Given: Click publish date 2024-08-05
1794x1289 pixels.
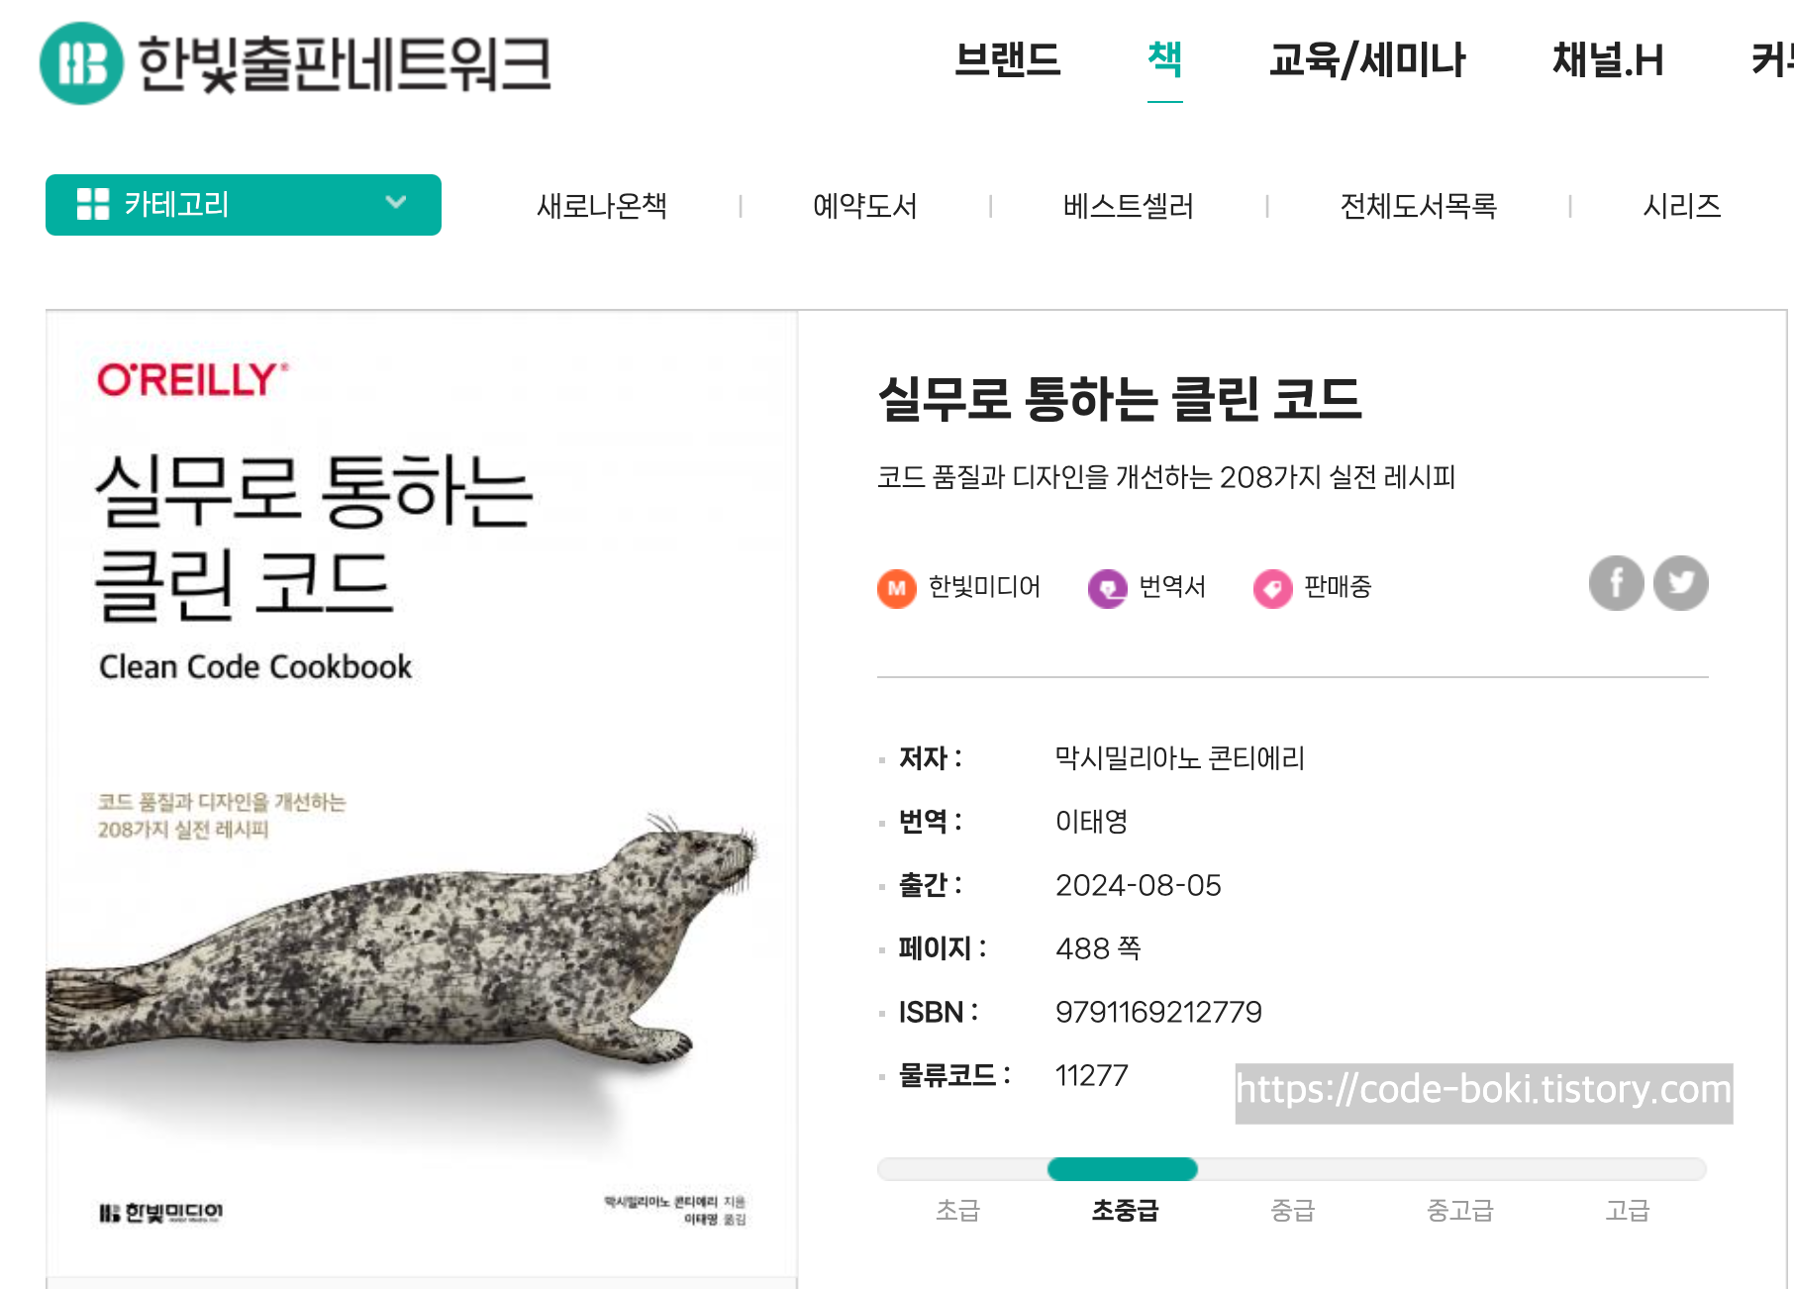Looking at the screenshot, I should [1139, 885].
